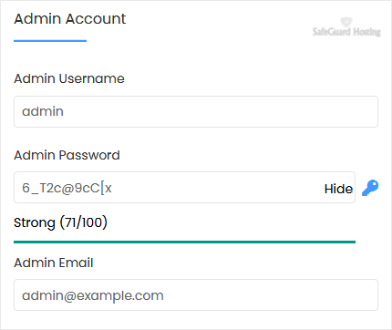Click the Admin Email label
The height and width of the screenshot is (330, 392).
54,263
